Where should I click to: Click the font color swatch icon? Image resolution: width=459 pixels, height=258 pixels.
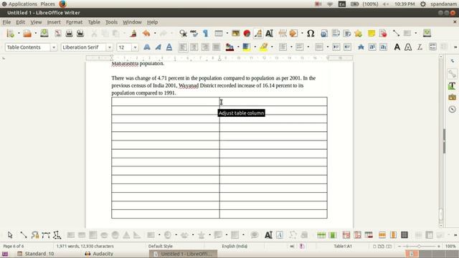(x=229, y=47)
